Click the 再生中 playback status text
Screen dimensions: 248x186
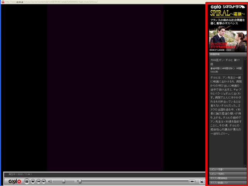click(20, 174)
